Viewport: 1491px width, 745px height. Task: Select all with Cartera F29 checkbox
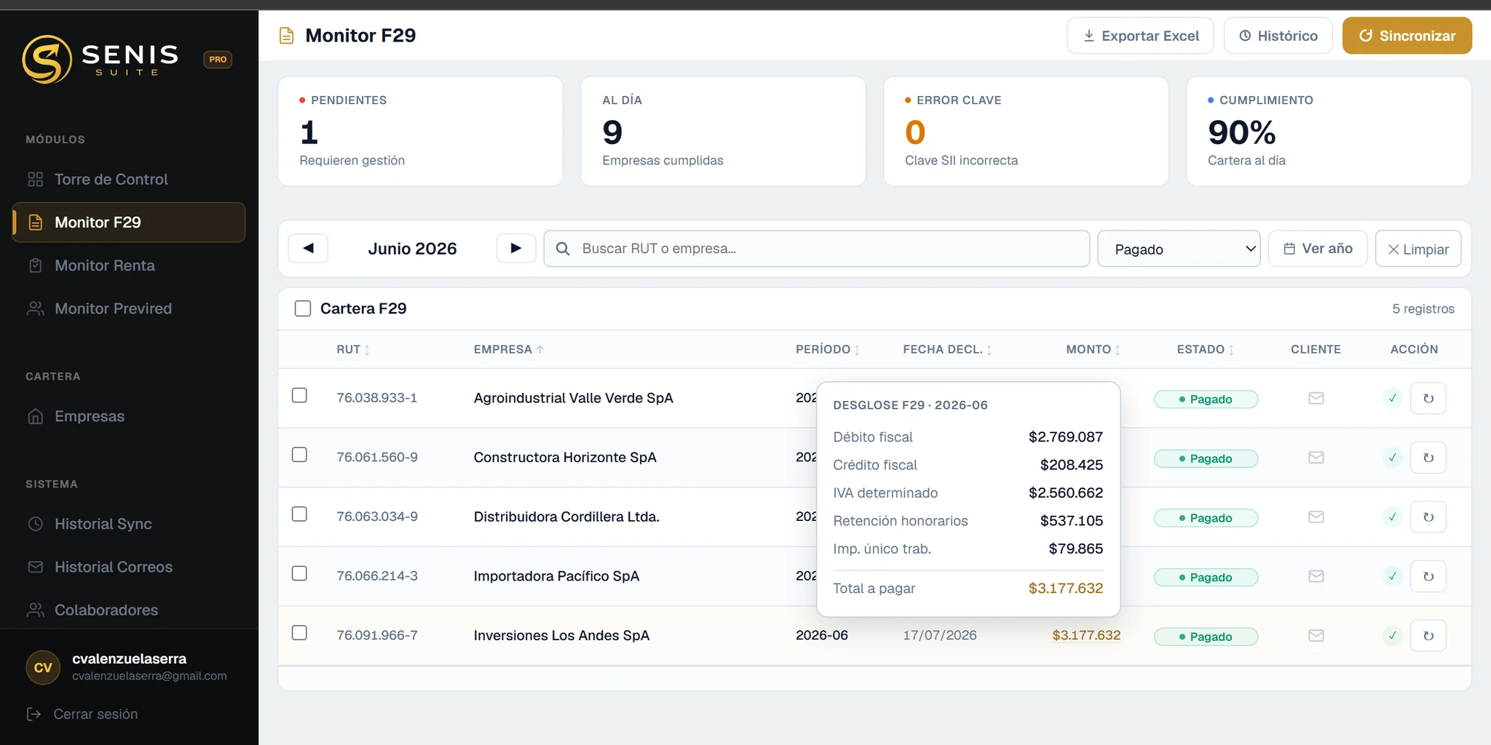303,308
